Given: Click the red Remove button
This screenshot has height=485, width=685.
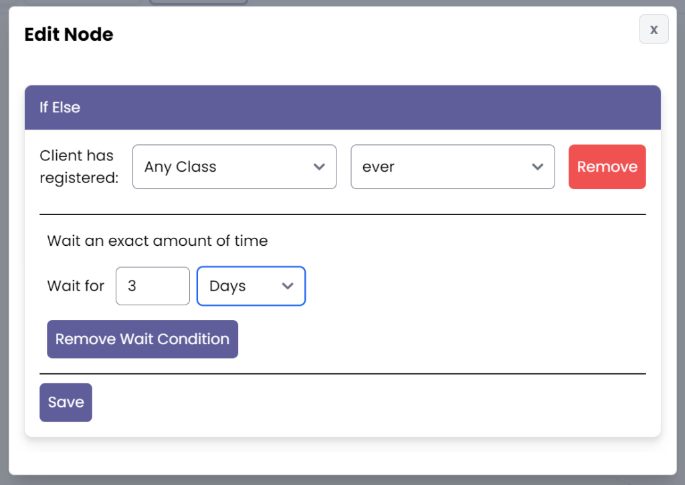Looking at the screenshot, I should pyautogui.click(x=607, y=167).
